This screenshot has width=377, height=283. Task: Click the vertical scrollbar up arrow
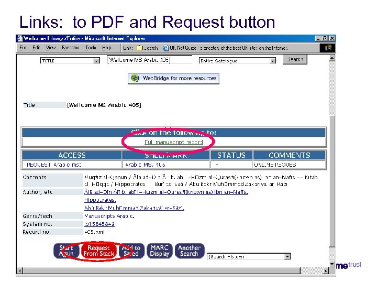(332, 58)
